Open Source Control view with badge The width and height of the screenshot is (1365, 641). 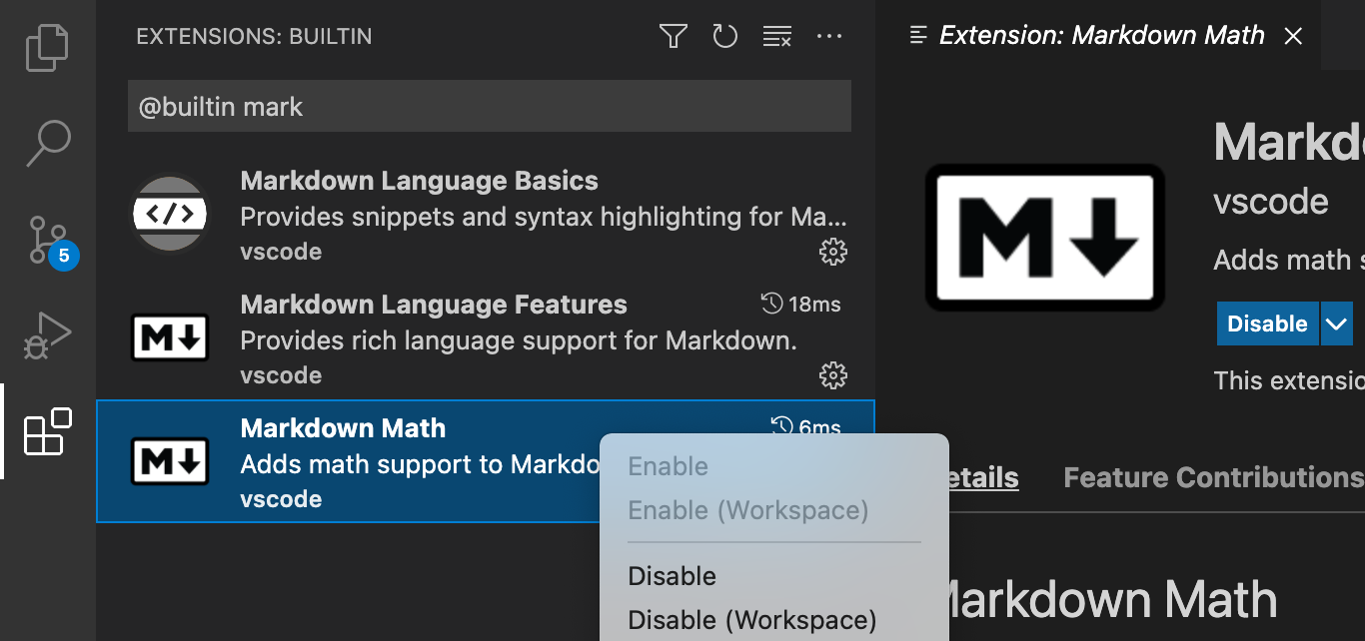coord(47,239)
